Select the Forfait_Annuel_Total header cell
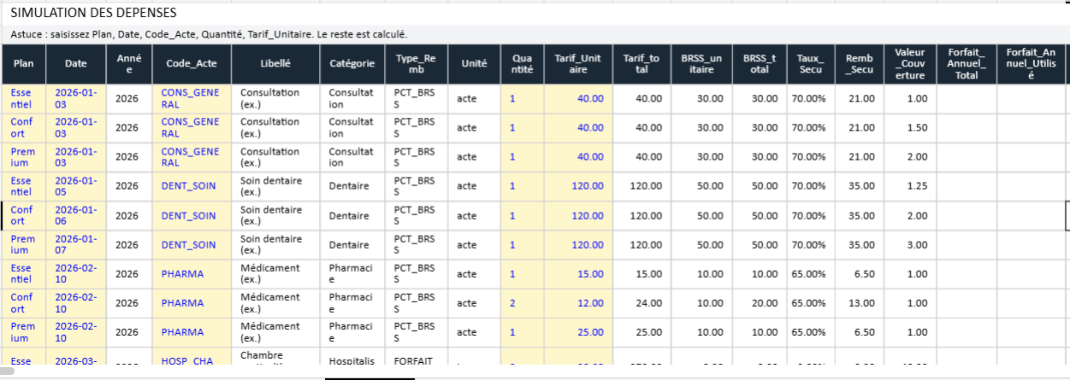The width and height of the screenshot is (1070, 380). [x=967, y=64]
